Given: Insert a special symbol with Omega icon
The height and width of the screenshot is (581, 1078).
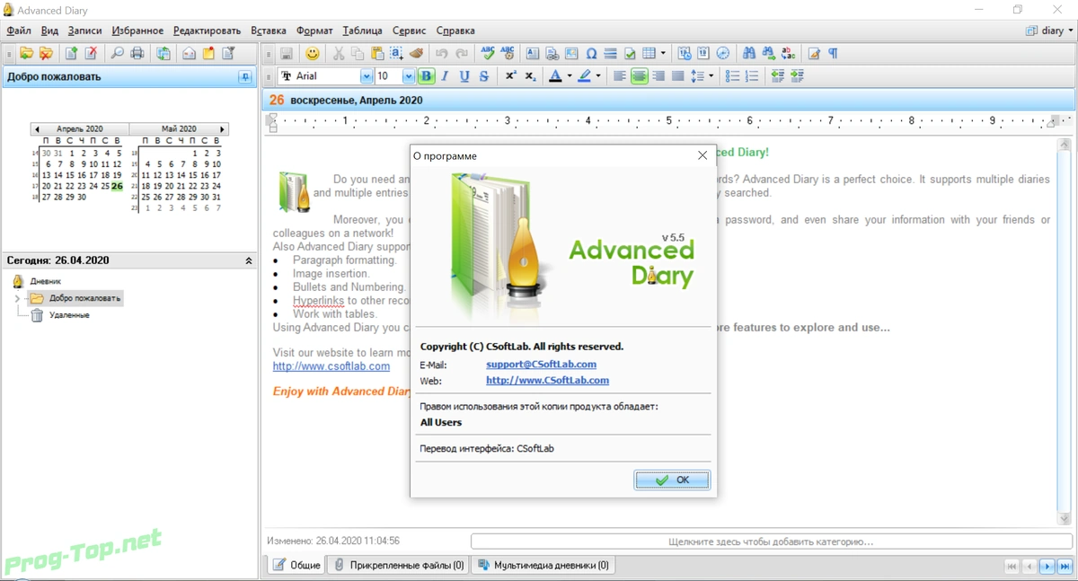Looking at the screenshot, I should 591,54.
